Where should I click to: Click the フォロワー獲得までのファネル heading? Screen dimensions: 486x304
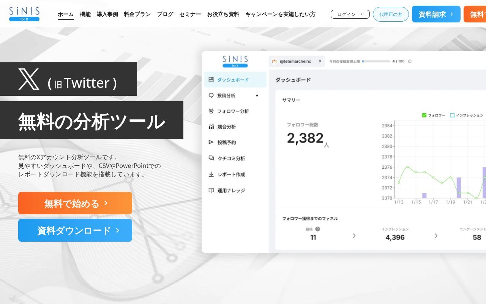coord(310,218)
